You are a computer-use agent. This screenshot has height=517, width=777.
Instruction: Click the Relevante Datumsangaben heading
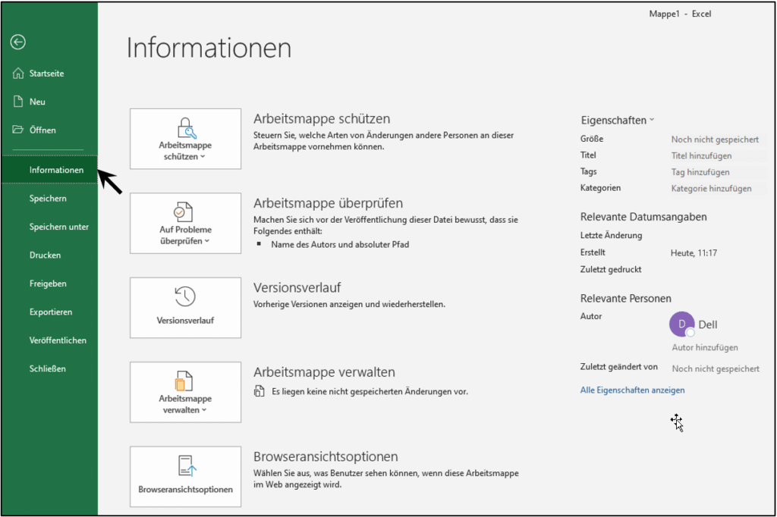[x=643, y=217]
